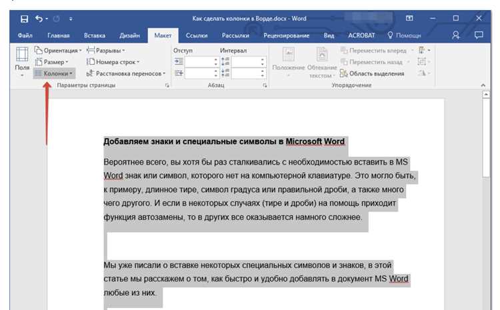Image resolution: width=500 pixels, height=310 pixels.
Task: Select the Макет tab
Action: point(163,35)
